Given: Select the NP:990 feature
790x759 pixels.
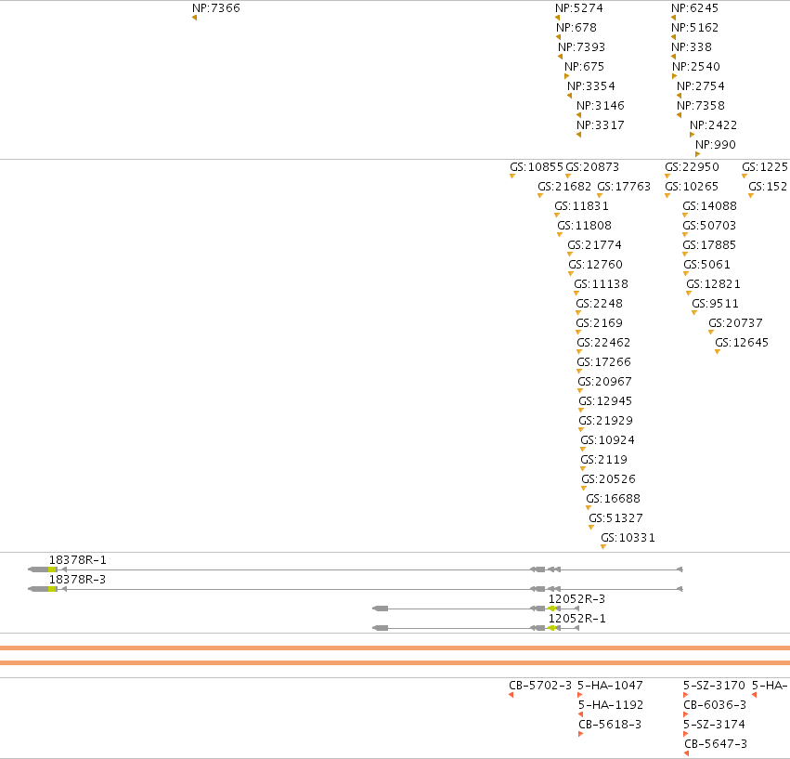Looking at the screenshot, I should (716, 145).
